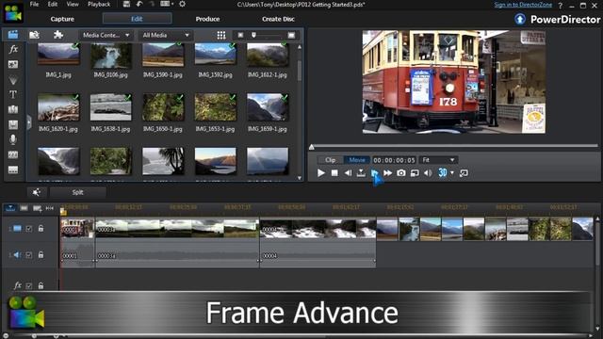Open the Chapter Room icon

(x=13, y=154)
